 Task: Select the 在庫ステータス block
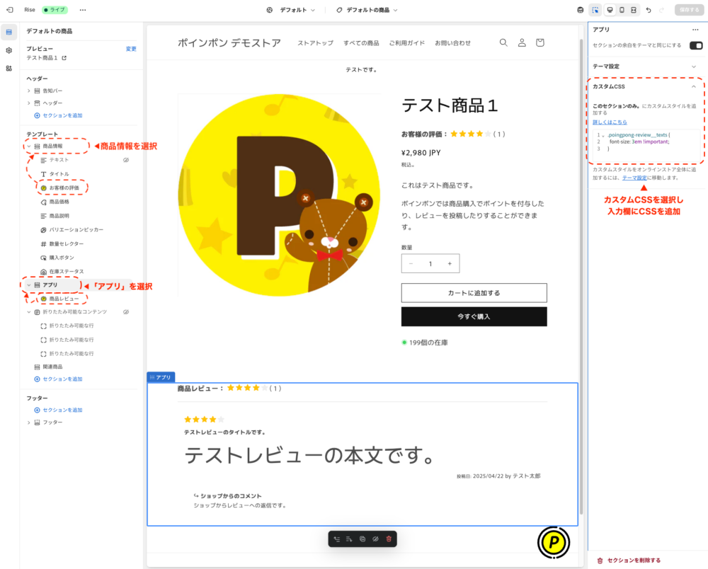67,272
